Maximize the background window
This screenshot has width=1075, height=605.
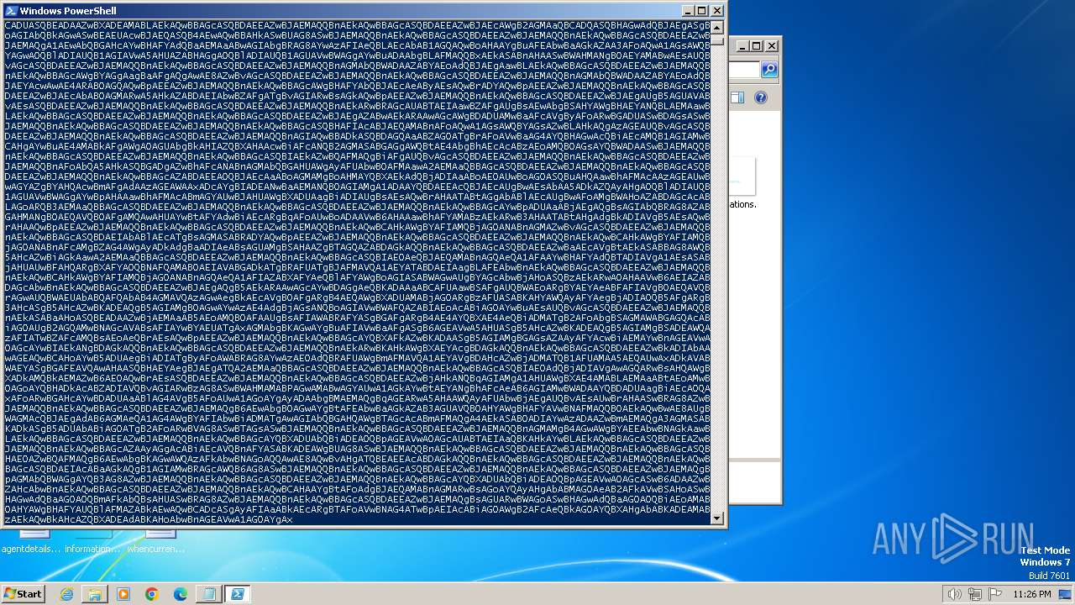tap(756, 46)
